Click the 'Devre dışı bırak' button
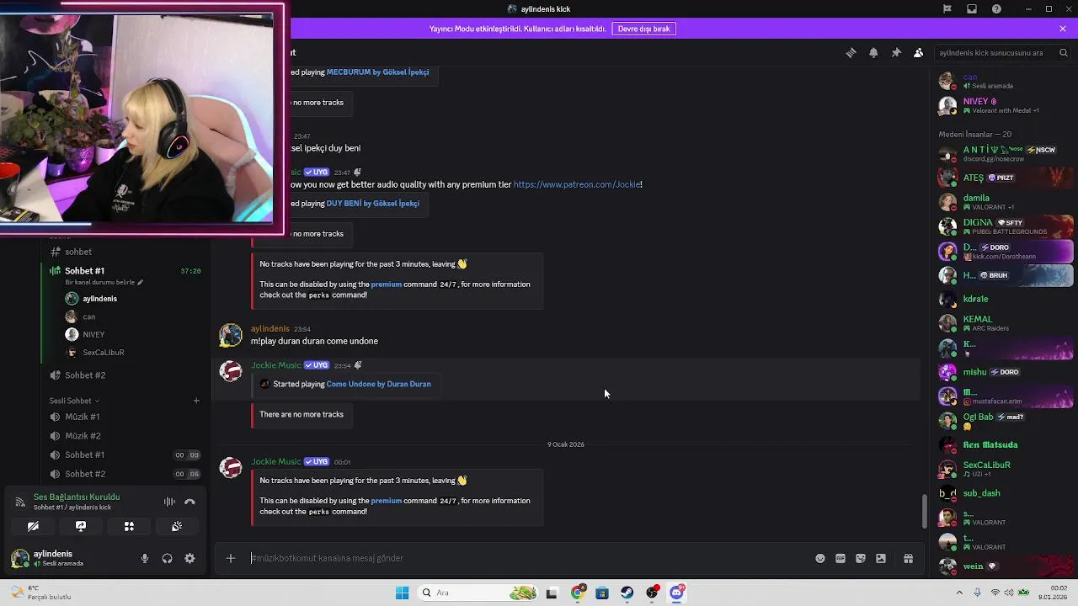The image size is (1078, 606). coord(643,29)
